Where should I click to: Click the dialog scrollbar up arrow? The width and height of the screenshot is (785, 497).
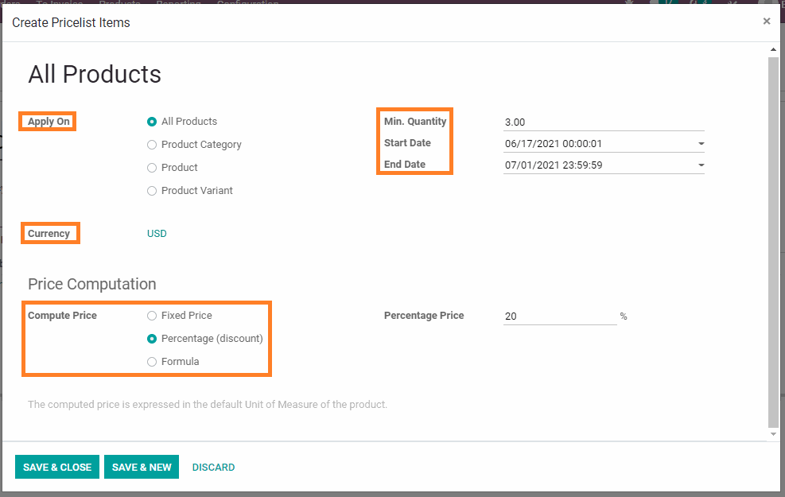tap(774, 50)
